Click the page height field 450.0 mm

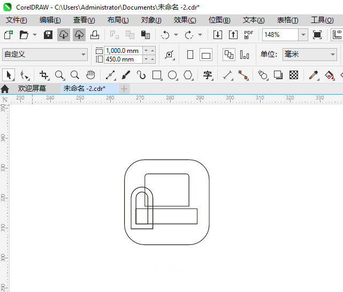123,59
